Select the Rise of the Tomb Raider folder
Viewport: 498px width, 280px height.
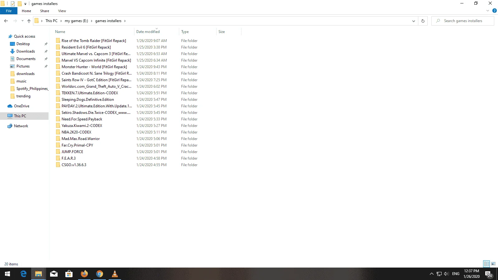tap(94, 41)
